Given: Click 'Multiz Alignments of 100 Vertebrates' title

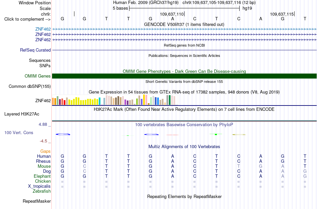Looking at the screenshot, I should [184, 147].
